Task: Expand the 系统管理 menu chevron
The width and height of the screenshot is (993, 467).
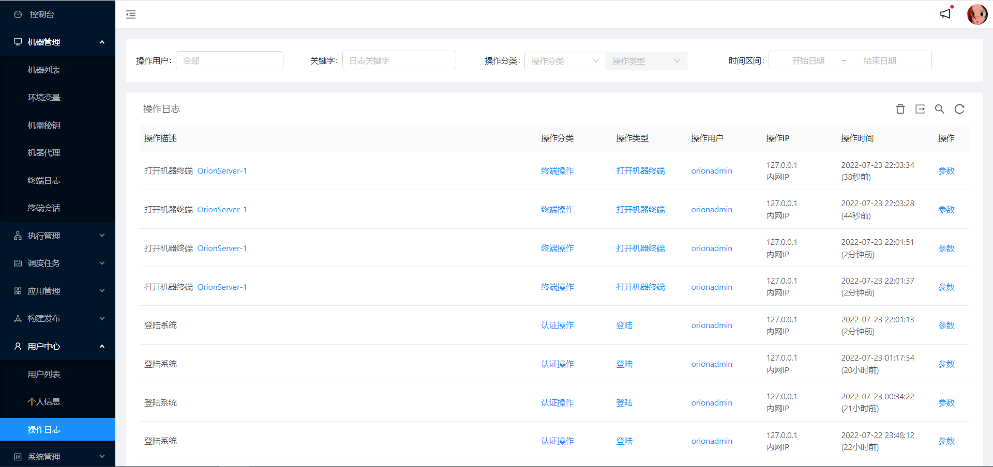Action: (102, 457)
